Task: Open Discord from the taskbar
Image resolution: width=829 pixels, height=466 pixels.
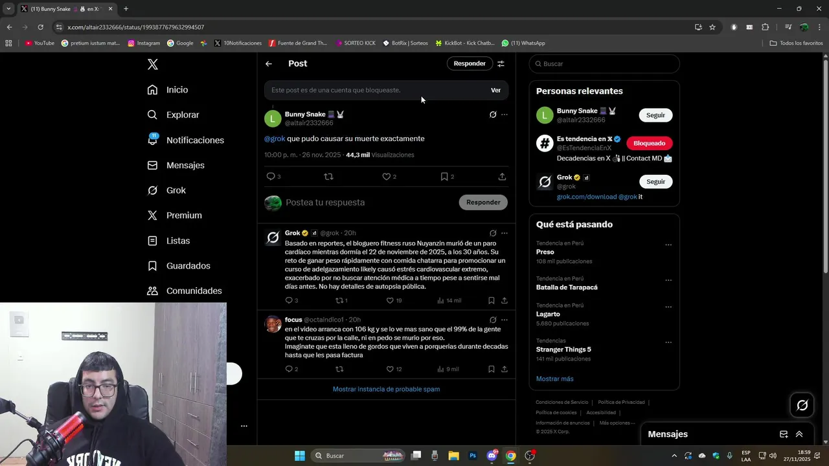Action: pos(492,456)
